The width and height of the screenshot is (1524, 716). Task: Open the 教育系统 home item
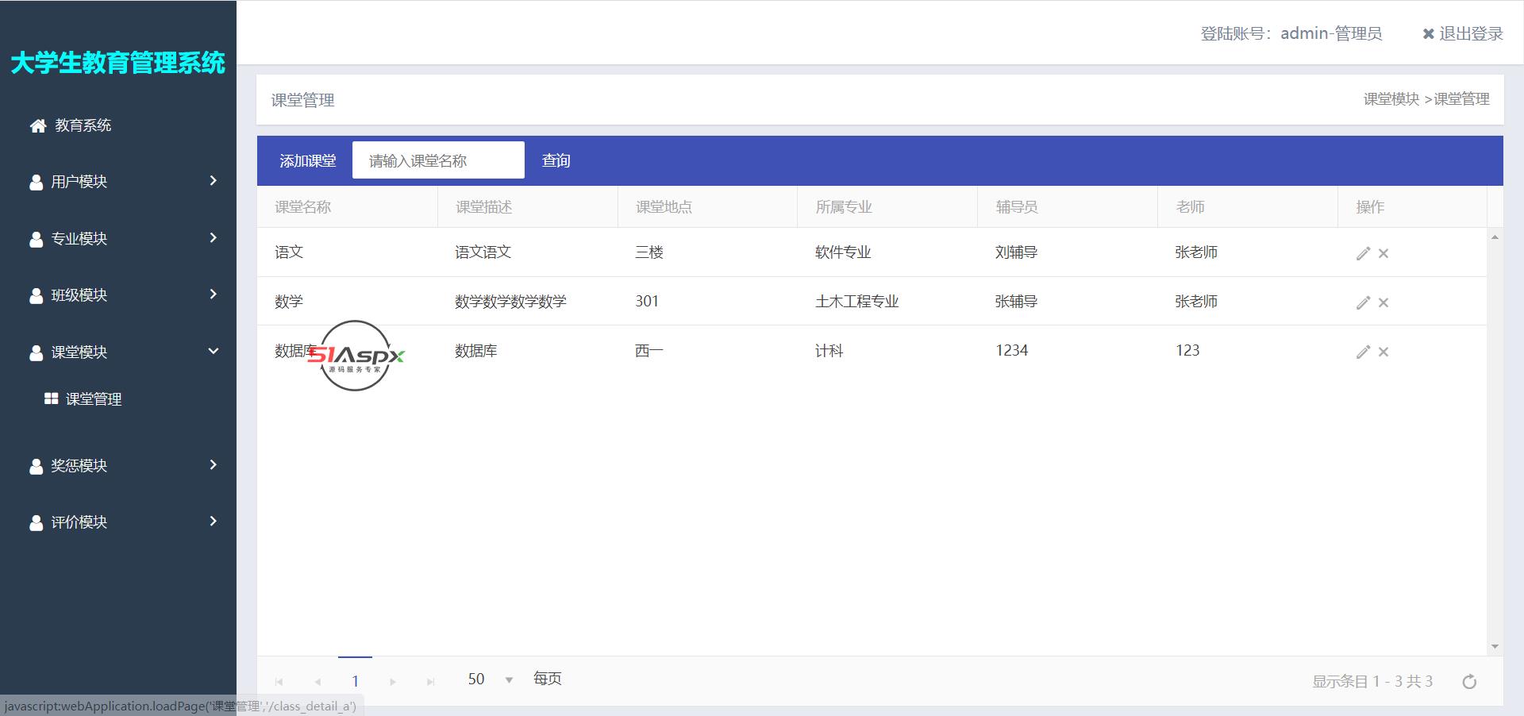(83, 125)
